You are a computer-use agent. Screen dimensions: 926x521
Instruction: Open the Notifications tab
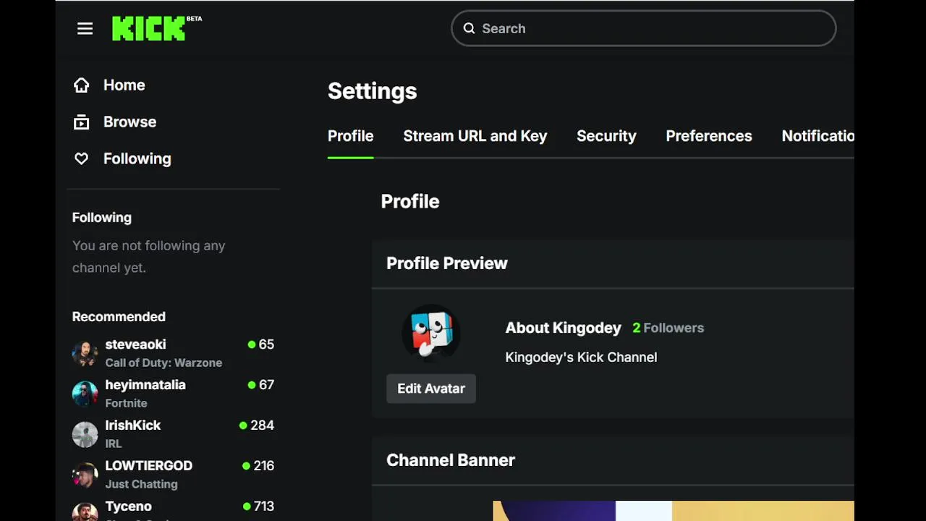(x=817, y=136)
